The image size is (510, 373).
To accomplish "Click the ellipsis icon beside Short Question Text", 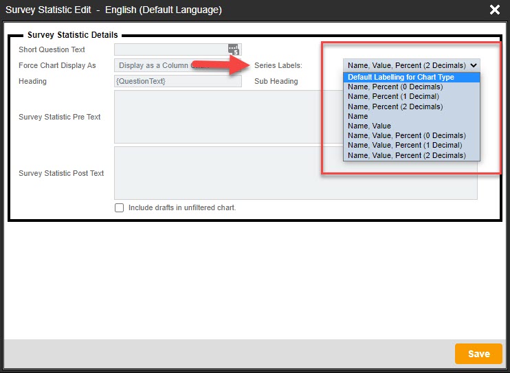I will click(x=234, y=49).
